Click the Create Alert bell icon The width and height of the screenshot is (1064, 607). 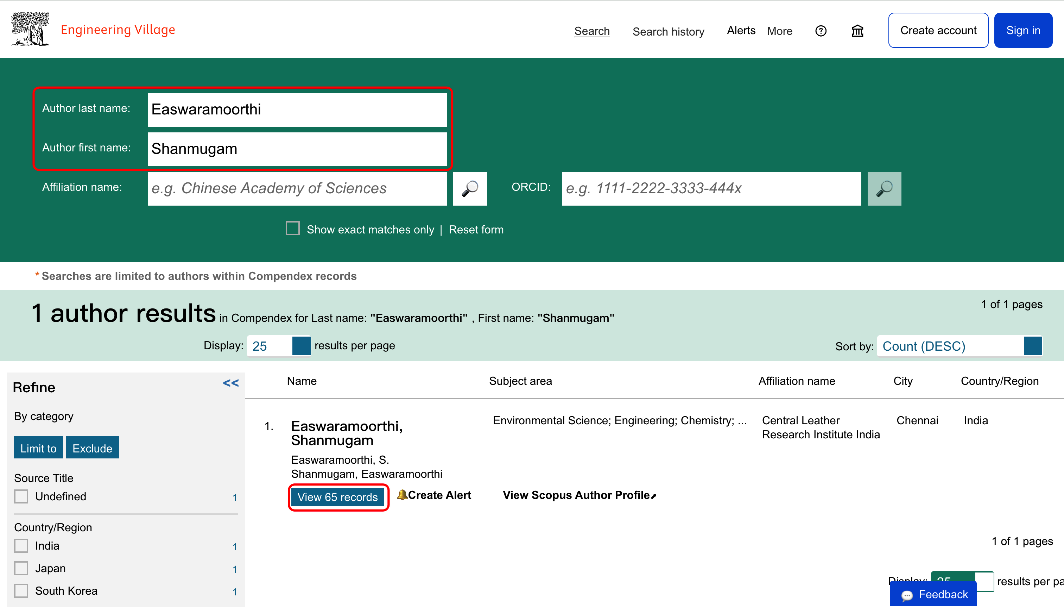[402, 495]
